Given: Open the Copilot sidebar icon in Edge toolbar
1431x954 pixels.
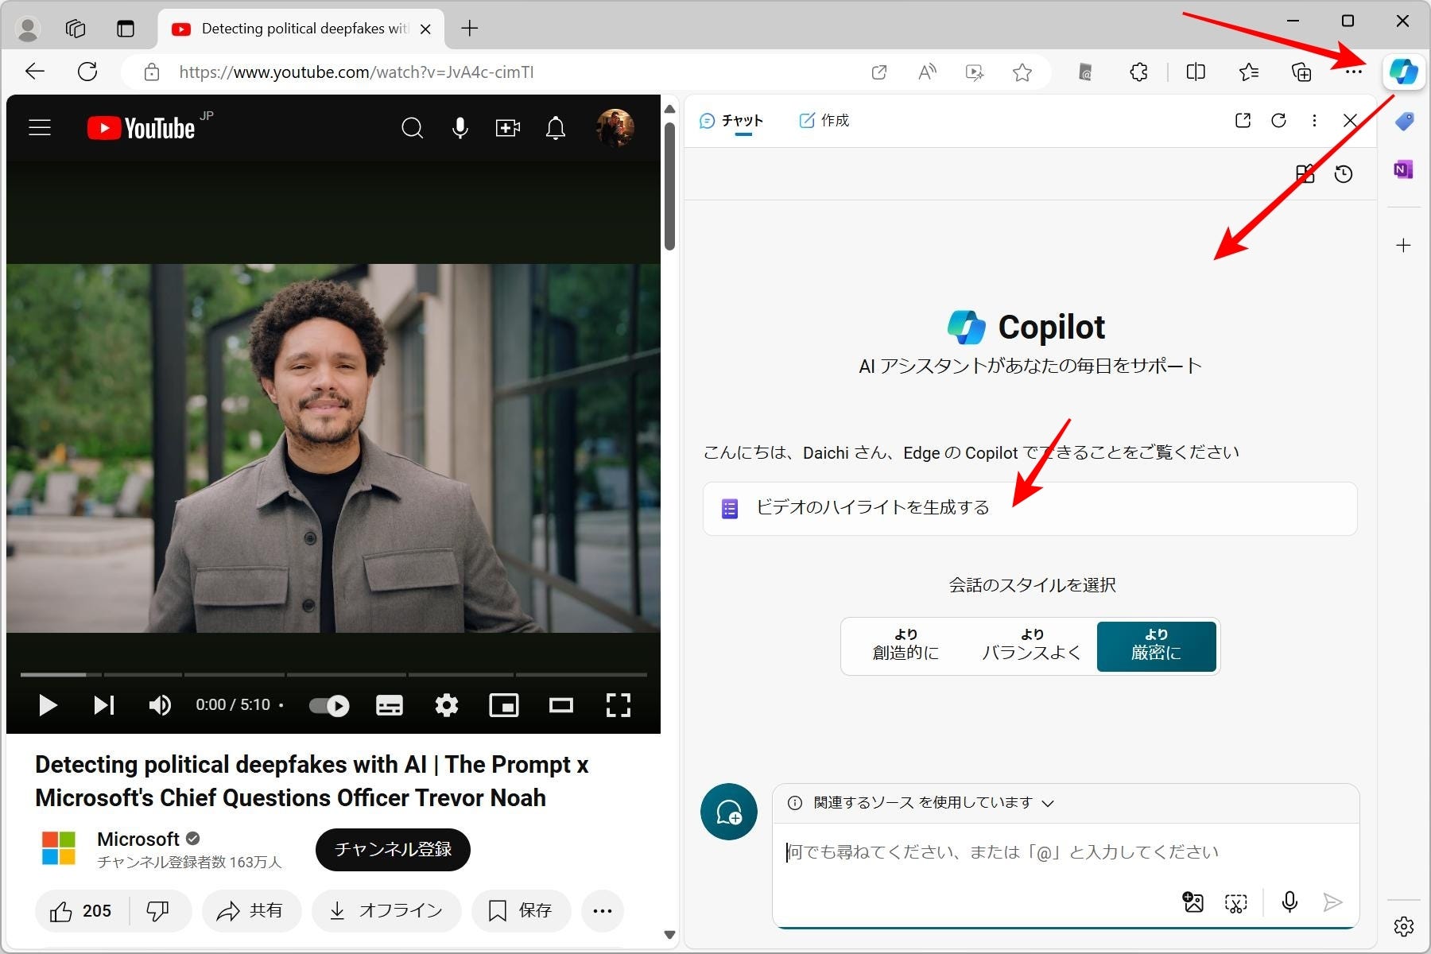Looking at the screenshot, I should pyautogui.click(x=1403, y=72).
